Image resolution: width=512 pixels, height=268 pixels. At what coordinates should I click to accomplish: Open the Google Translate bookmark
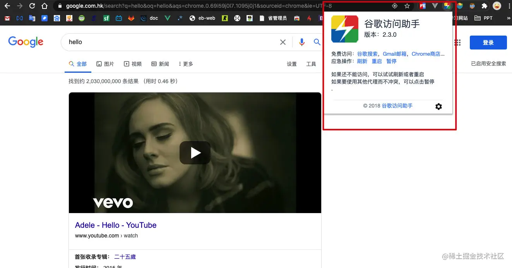(32, 18)
